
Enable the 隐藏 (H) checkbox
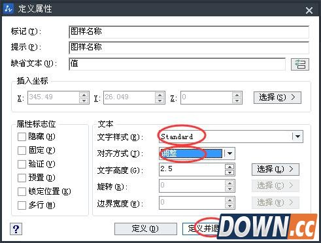pos(22,137)
